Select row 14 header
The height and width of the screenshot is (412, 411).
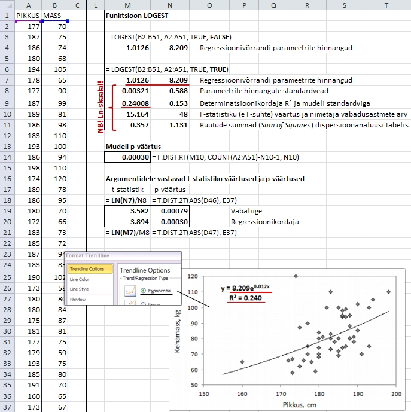[x=7, y=157]
